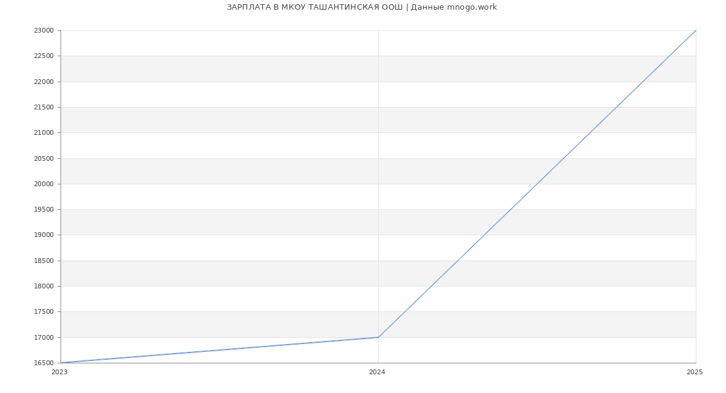Image resolution: width=726 pixels, height=393 pixels.
Task: Click the 19000 y-axis label
Action: [x=44, y=235]
